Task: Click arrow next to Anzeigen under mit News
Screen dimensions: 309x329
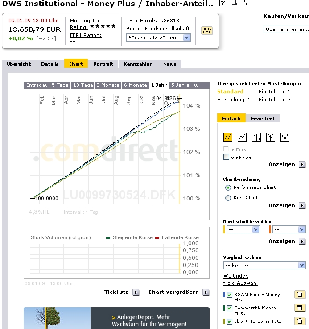Action: 302,164
